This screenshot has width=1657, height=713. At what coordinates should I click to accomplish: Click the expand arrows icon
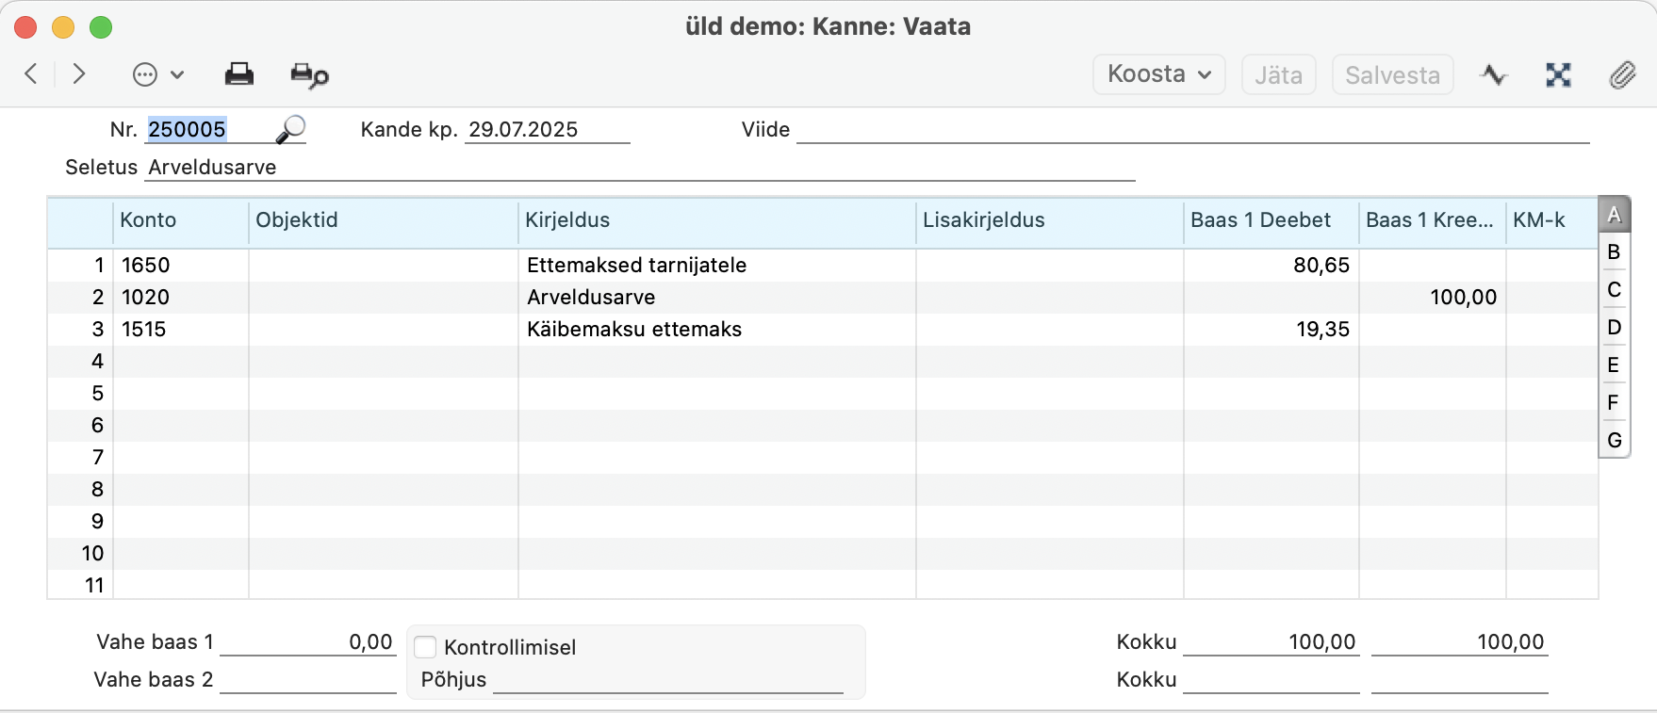(x=1559, y=74)
